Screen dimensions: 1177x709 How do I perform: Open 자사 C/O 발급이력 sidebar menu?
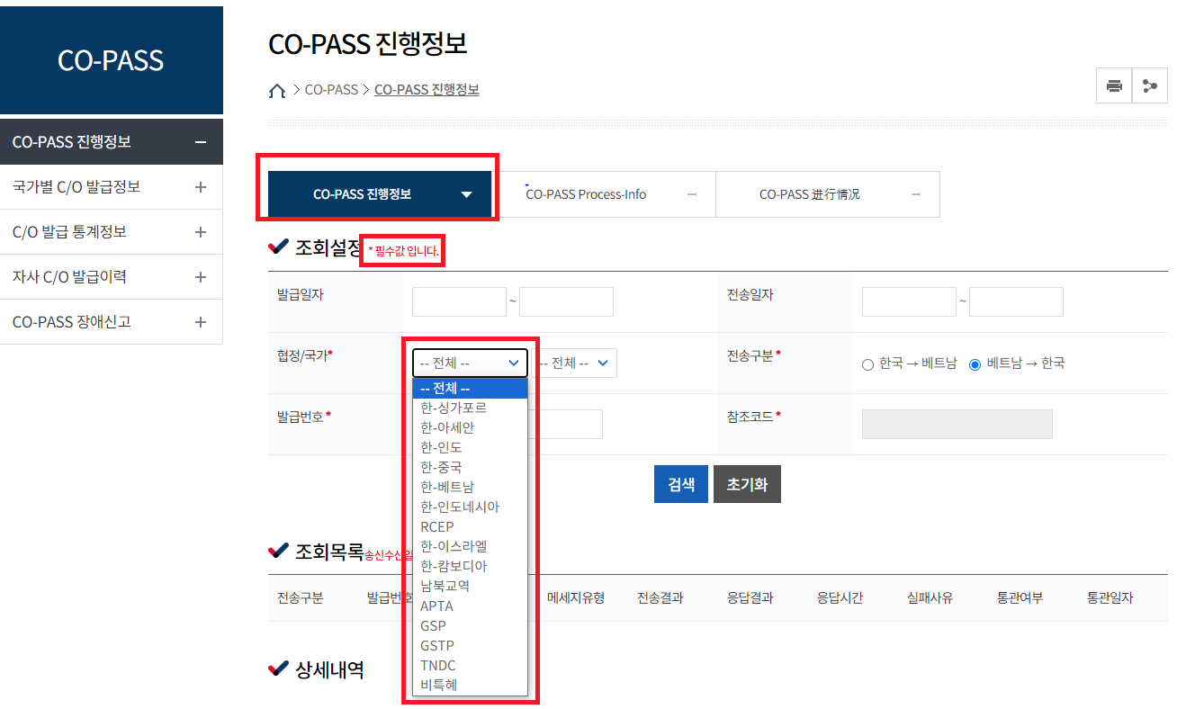[112, 277]
